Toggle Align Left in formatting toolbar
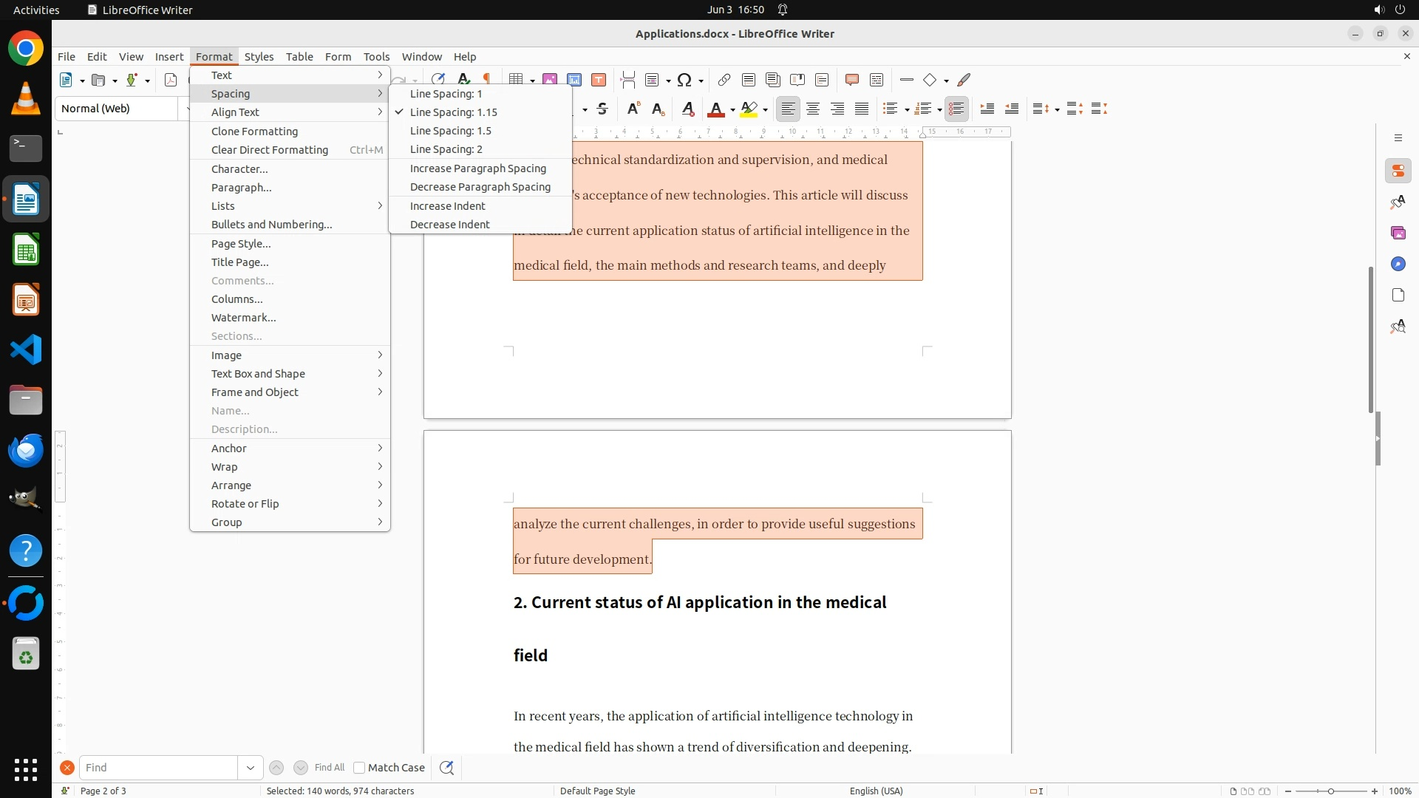 [789, 109]
